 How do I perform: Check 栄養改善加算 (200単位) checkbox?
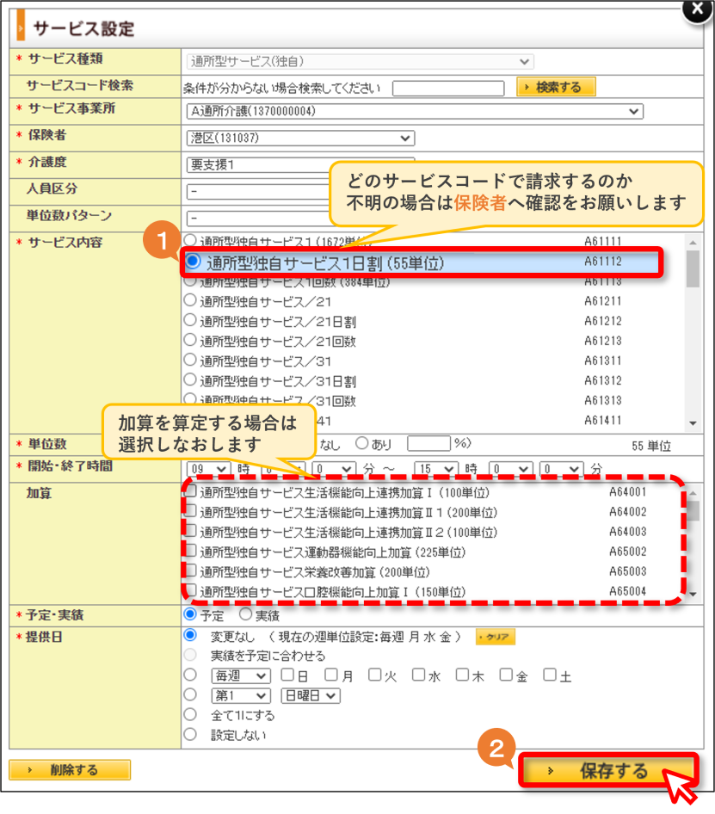(191, 570)
